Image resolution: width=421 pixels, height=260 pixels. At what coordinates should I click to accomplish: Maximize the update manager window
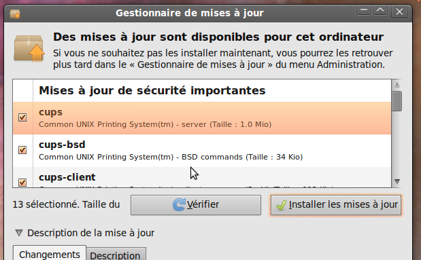click(x=380, y=10)
